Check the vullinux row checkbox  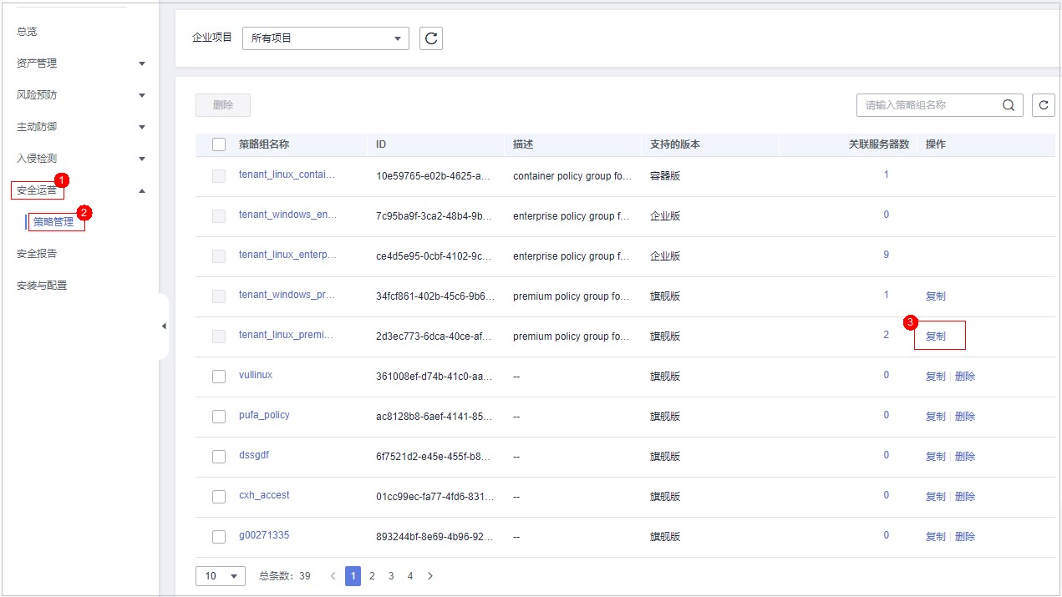(219, 377)
